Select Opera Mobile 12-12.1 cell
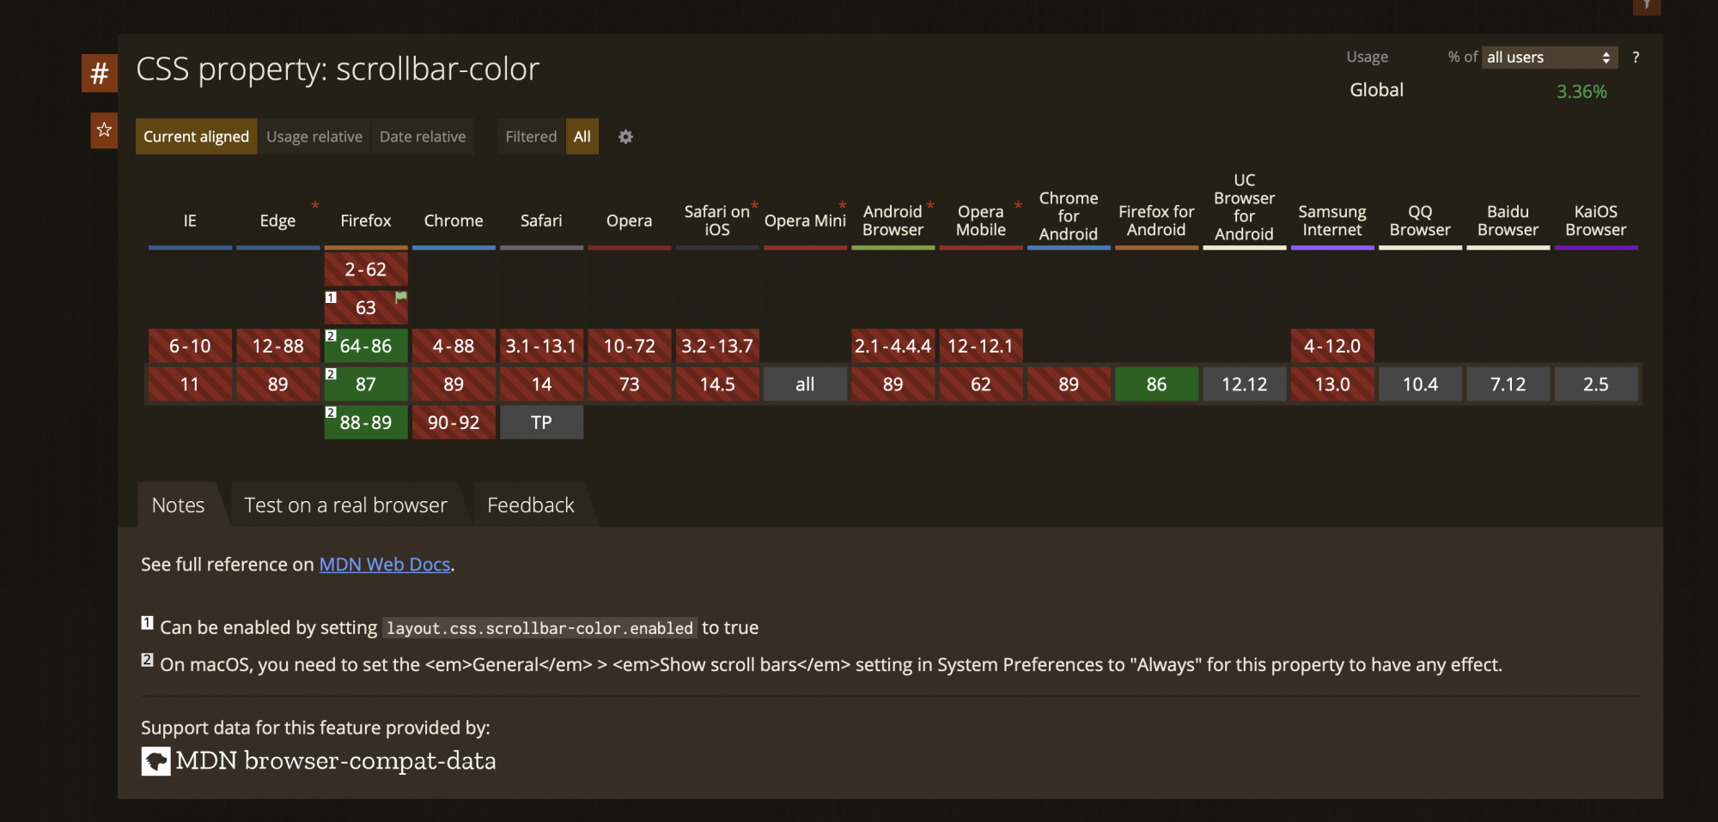1718x822 pixels. [981, 346]
